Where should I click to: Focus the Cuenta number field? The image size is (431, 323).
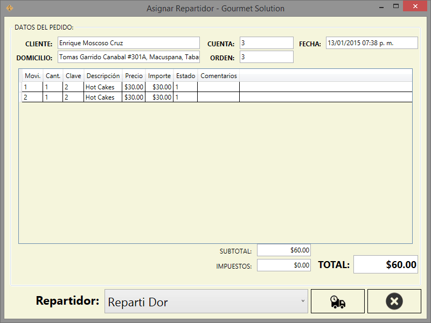pos(266,43)
